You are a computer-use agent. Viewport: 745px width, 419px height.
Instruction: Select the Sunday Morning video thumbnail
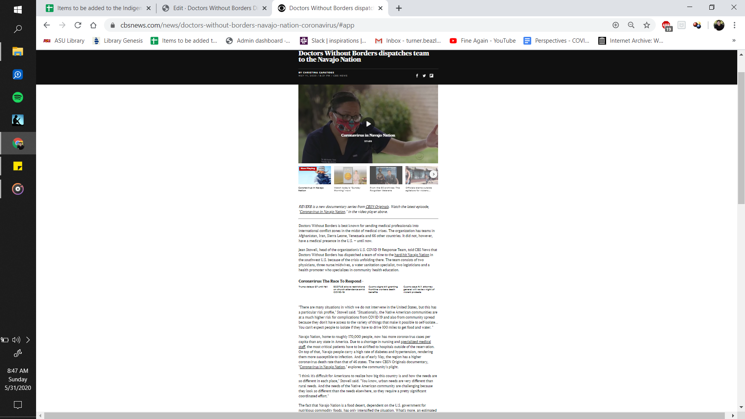coord(350,175)
